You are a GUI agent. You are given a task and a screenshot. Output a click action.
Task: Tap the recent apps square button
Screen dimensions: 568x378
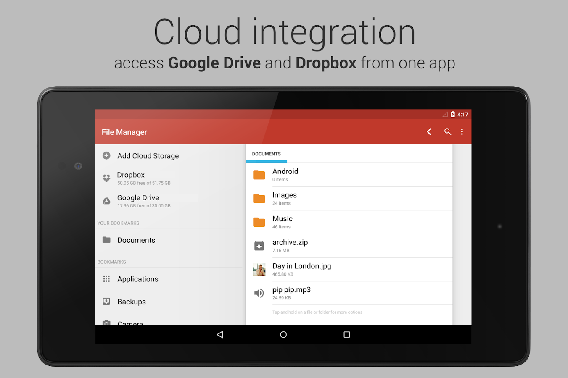click(347, 335)
